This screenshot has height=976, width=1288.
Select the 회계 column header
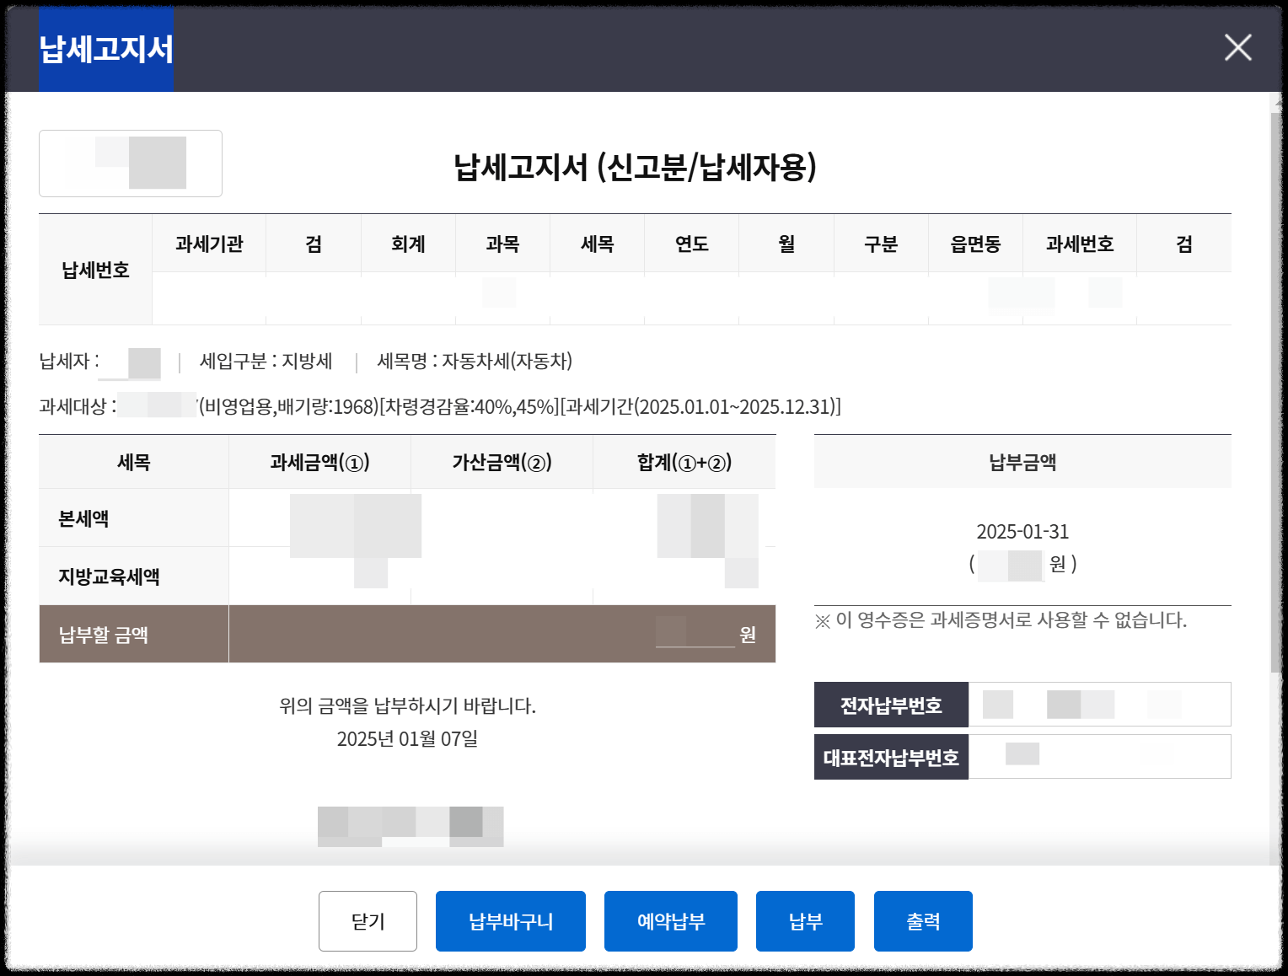point(408,244)
